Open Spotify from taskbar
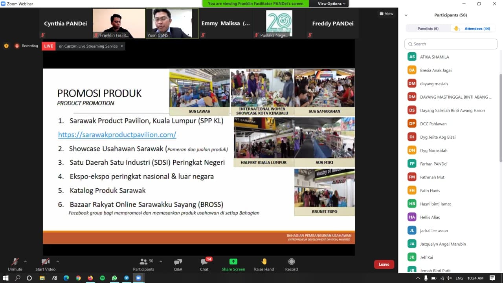503x283 pixels. [x=103, y=278]
